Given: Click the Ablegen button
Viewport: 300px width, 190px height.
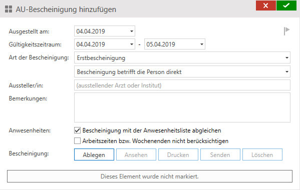Looking at the screenshot, I should (94, 154).
